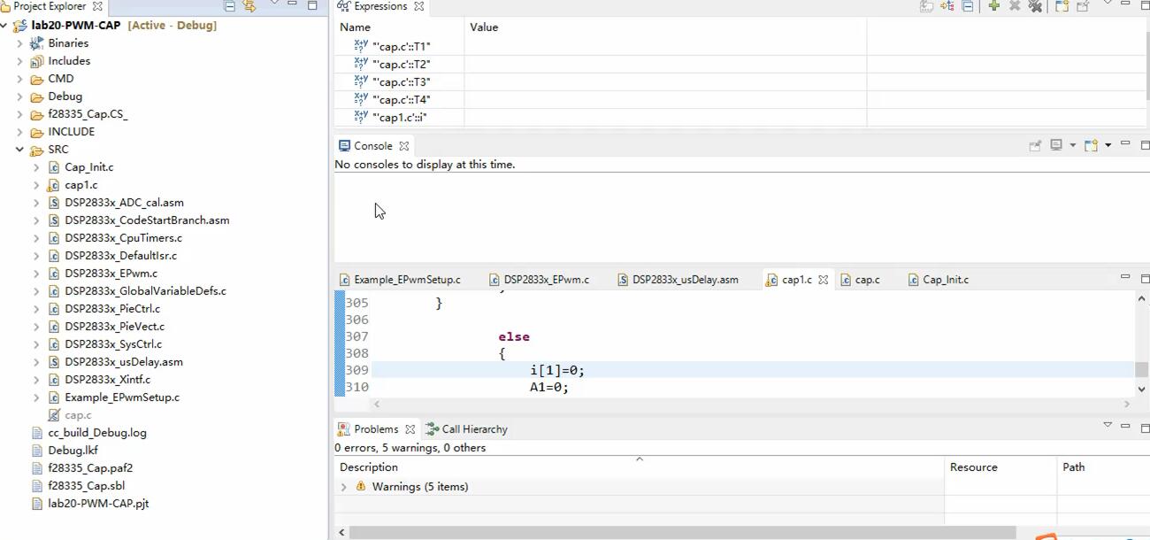Select the Binaries icon in tree
The width and height of the screenshot is (1150, 540).
pos(37,43)
